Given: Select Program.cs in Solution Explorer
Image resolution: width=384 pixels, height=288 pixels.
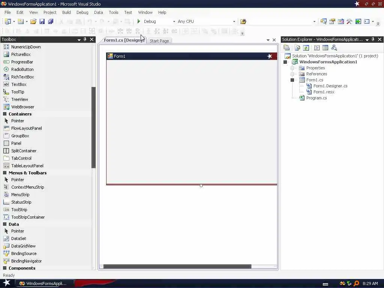Looking at the screenshot, I should tap(316, 98).
